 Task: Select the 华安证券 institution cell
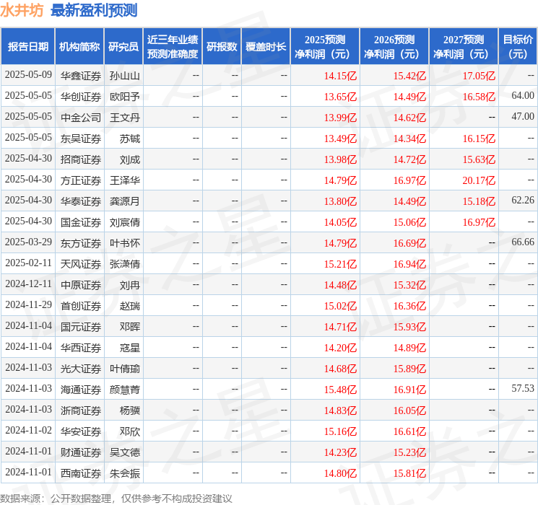(81, 431)
